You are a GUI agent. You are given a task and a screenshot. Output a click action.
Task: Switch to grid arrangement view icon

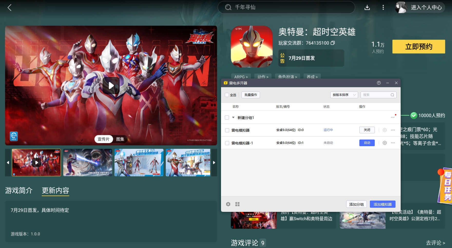(237, 204)
